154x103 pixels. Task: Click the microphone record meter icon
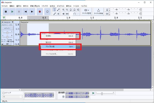coord(107,10)
